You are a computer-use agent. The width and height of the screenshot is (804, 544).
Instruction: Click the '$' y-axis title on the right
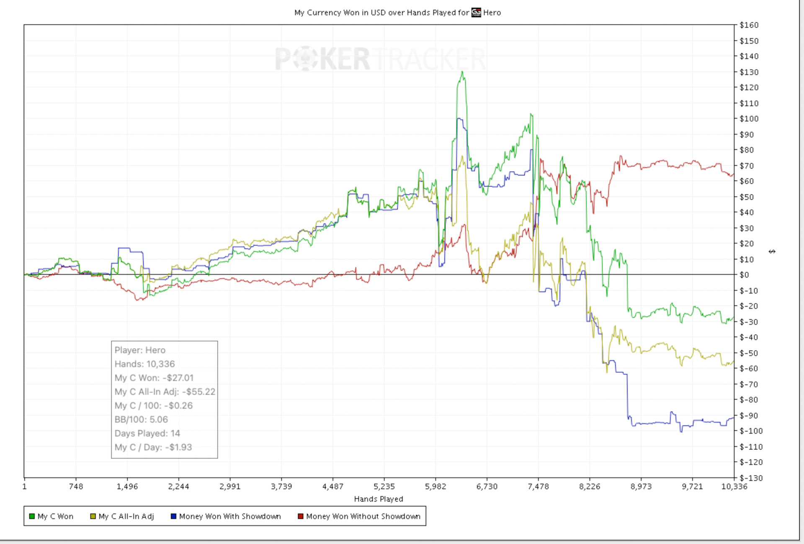coord(772,251)
